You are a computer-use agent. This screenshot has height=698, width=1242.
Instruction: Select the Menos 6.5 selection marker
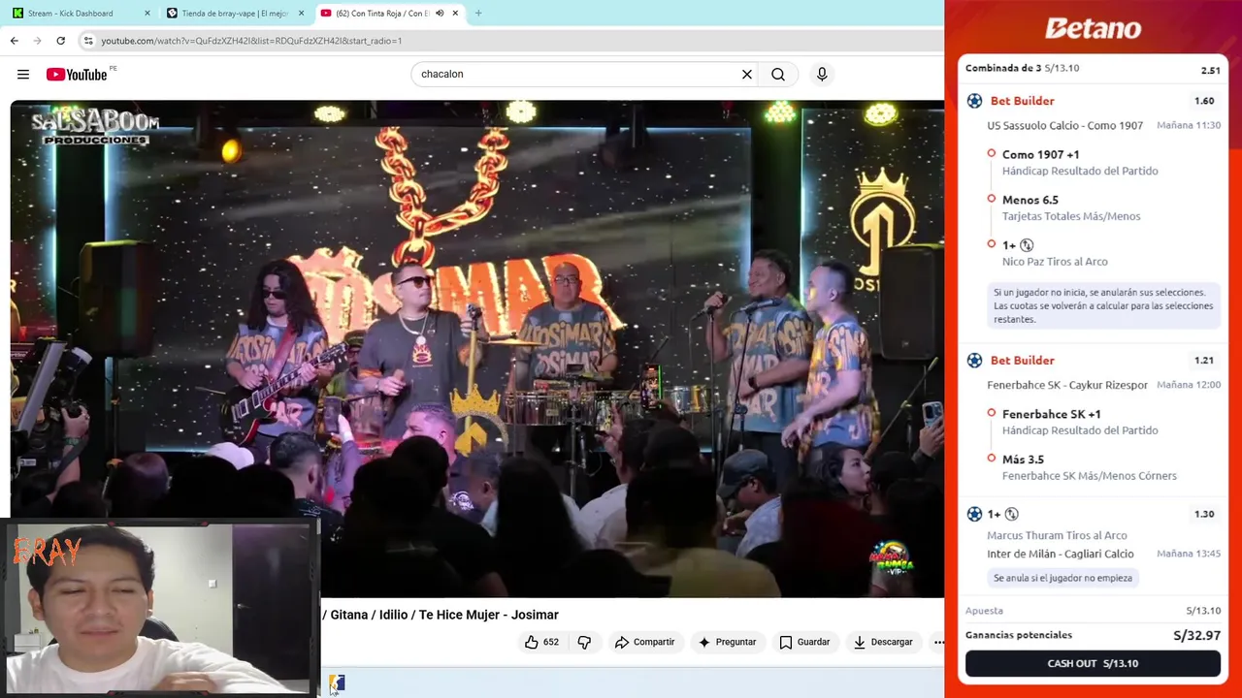coord(992,199)
